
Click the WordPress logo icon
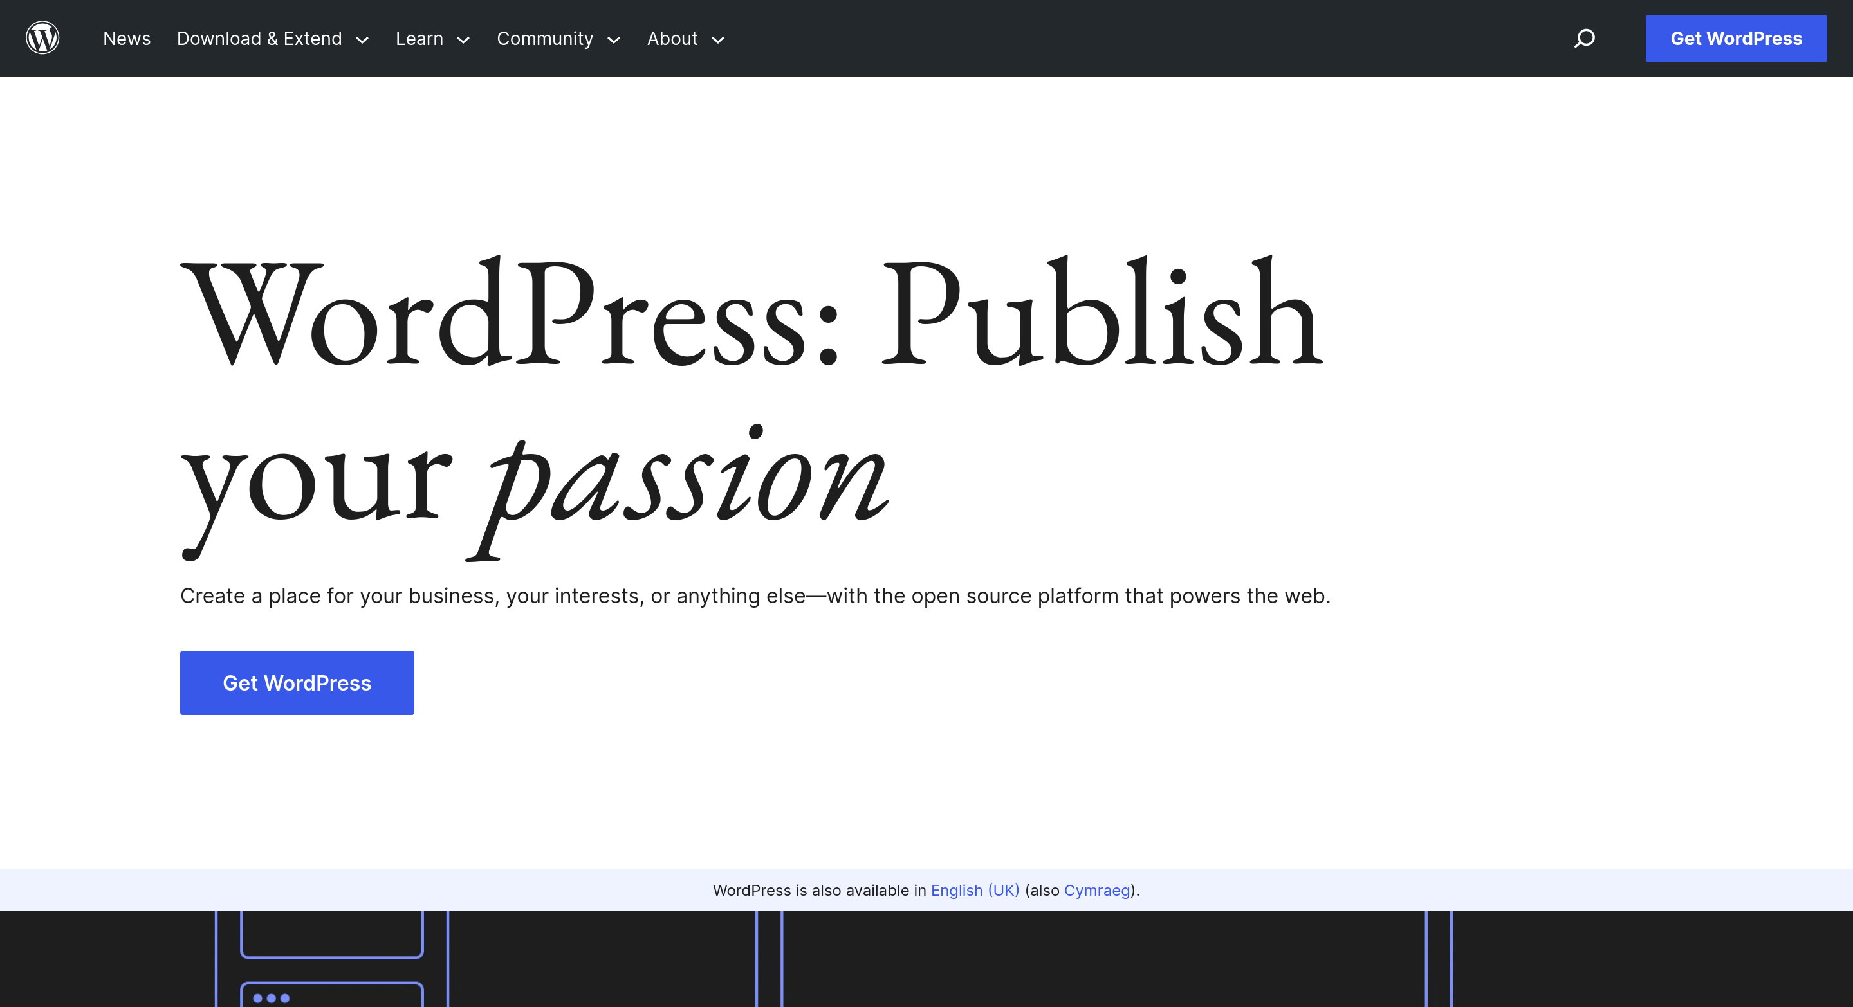tap(42, 38)
